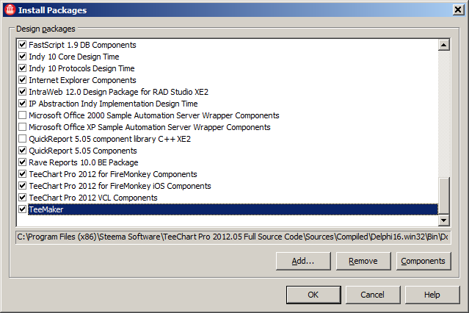Select 'Microsoft Office XP Sample Automation Server' row
The image size is (469, 313).
coord(150,127)
